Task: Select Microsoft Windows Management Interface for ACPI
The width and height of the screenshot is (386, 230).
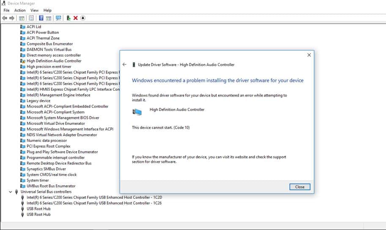Action: (x=70, y=129)
